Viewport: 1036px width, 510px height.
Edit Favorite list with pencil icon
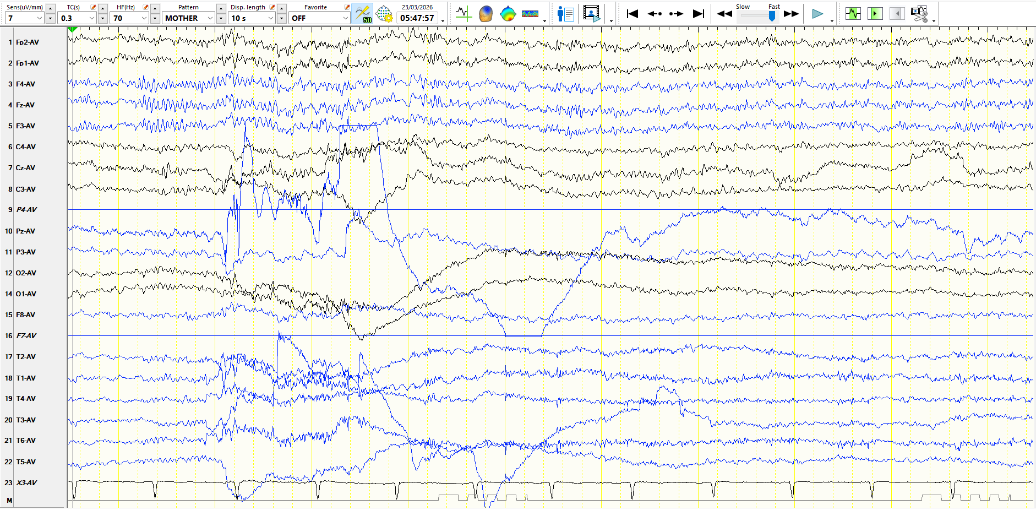[347, 7]
